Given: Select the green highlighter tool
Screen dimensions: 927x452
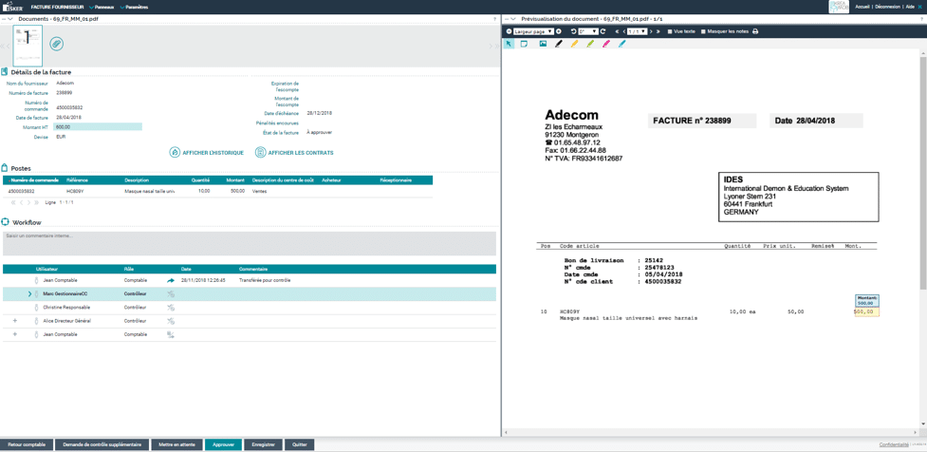Looking at the screenshot, I should pos(590,44).
